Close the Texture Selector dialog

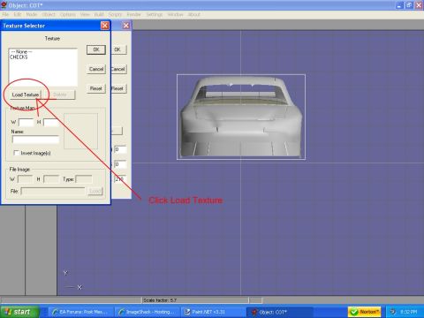(105, 26)
